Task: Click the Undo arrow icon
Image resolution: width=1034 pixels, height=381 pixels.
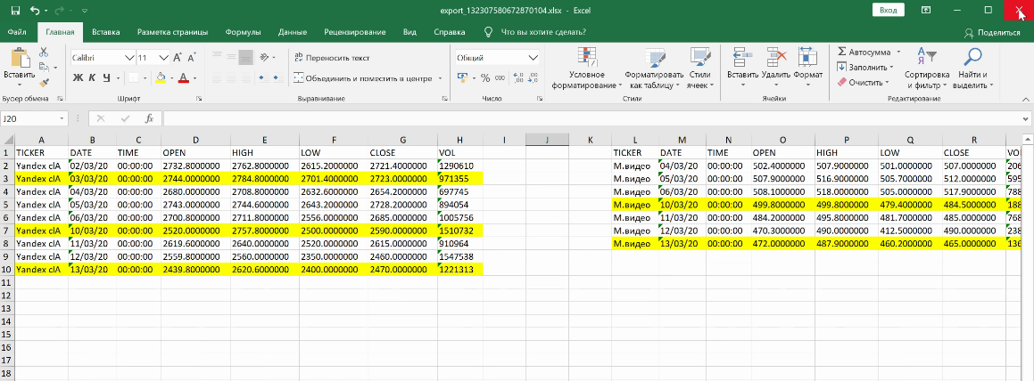Action: 35,10
